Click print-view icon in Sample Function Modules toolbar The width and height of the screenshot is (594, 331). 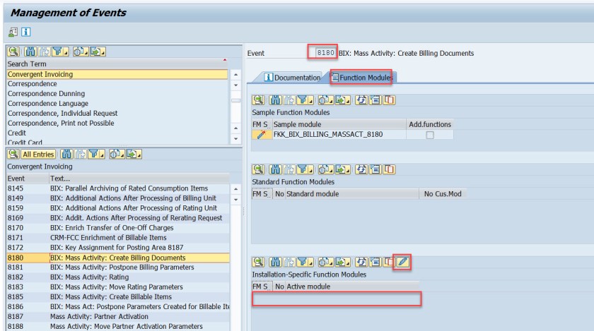click(x=325, y=100)
